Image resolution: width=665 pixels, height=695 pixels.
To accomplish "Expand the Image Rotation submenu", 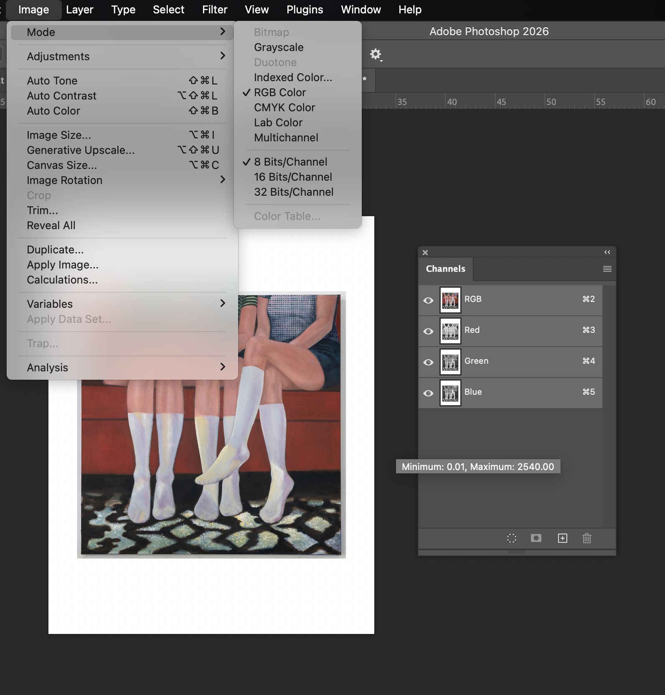I will (x=122, y=180).
